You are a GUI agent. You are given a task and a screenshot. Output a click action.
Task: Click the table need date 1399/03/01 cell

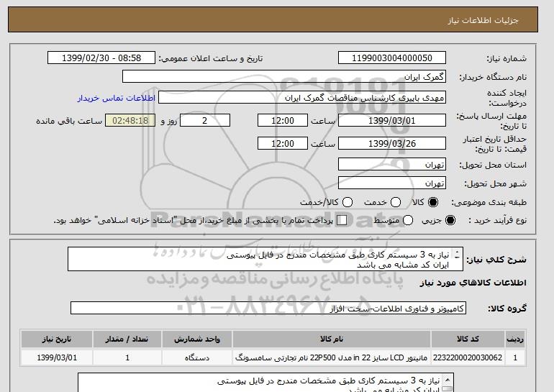click(x=57, y=357)
